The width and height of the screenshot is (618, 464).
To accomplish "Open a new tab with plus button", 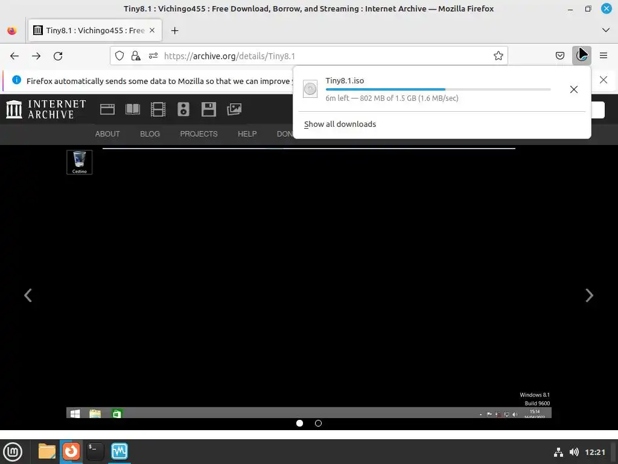I will pos(174,30).
